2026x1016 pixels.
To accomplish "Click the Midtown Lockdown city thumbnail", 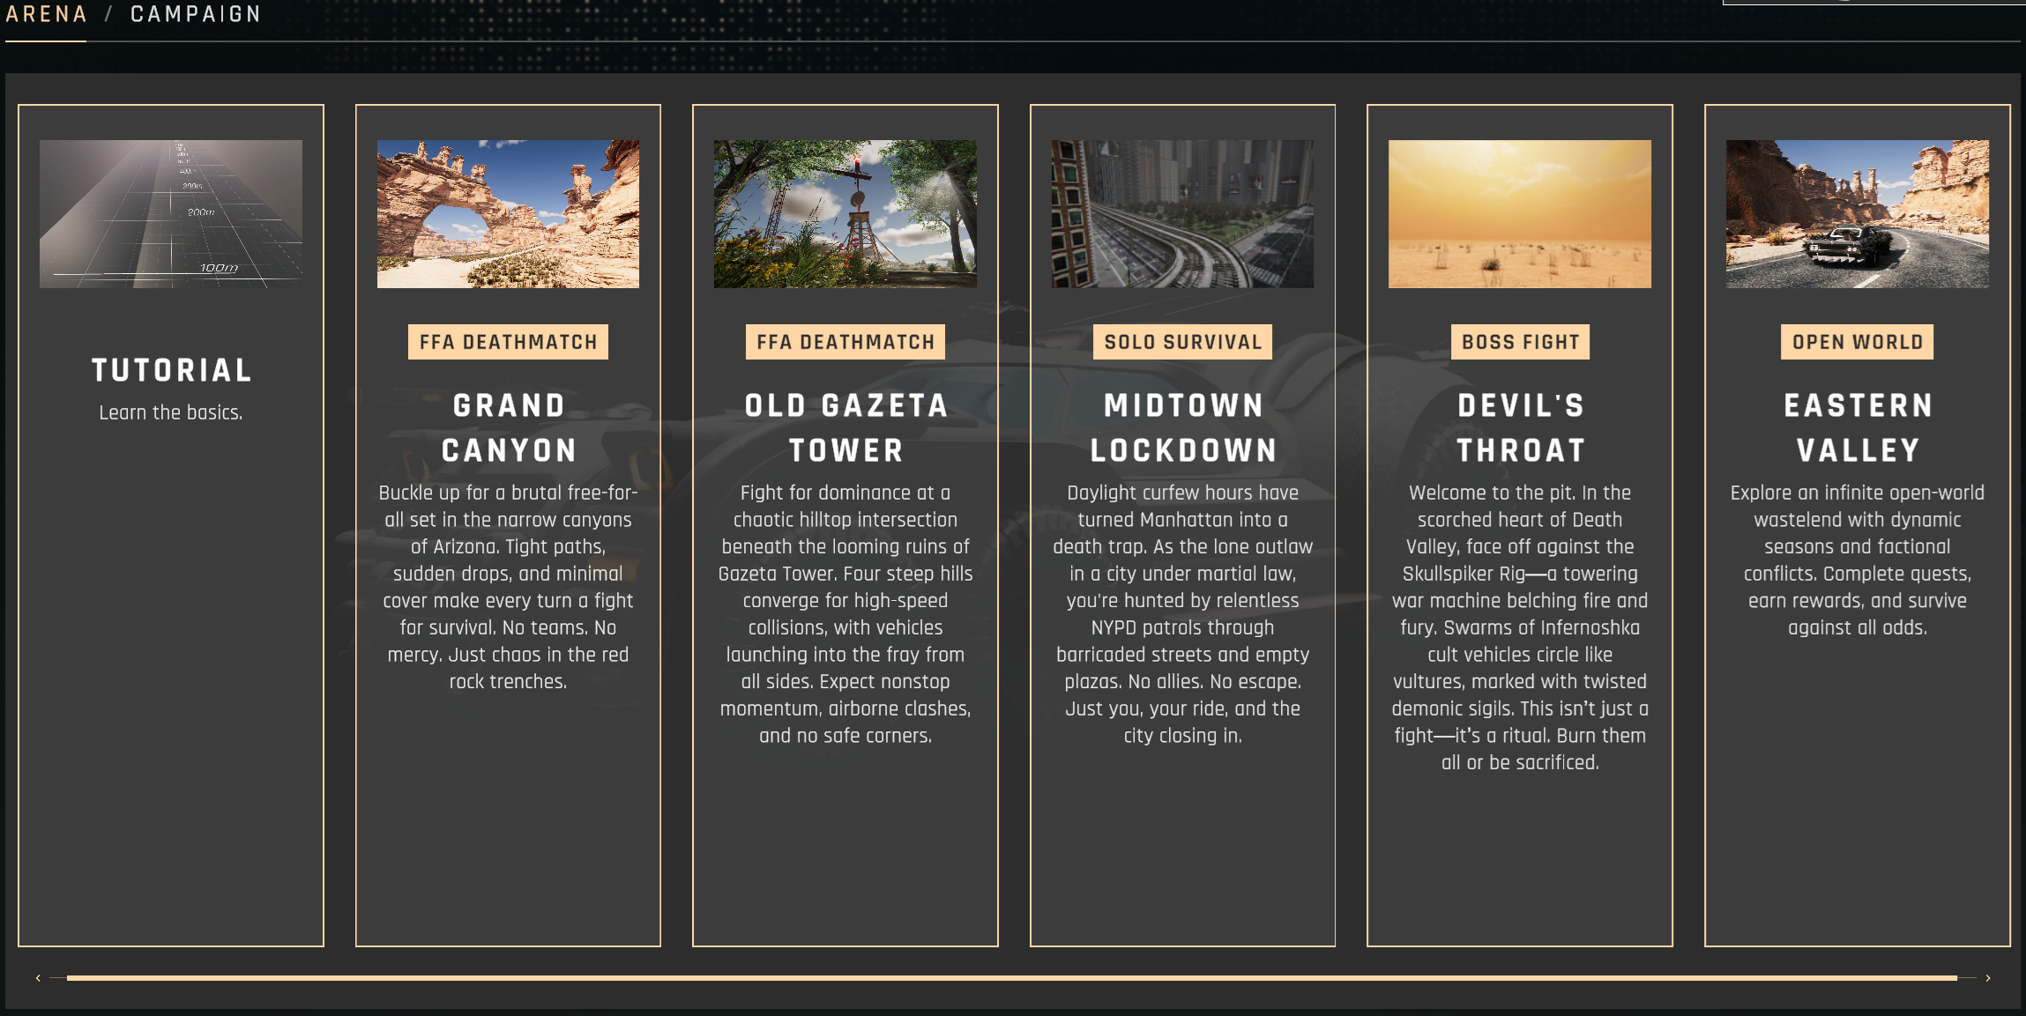I will tap(1182, 214).
